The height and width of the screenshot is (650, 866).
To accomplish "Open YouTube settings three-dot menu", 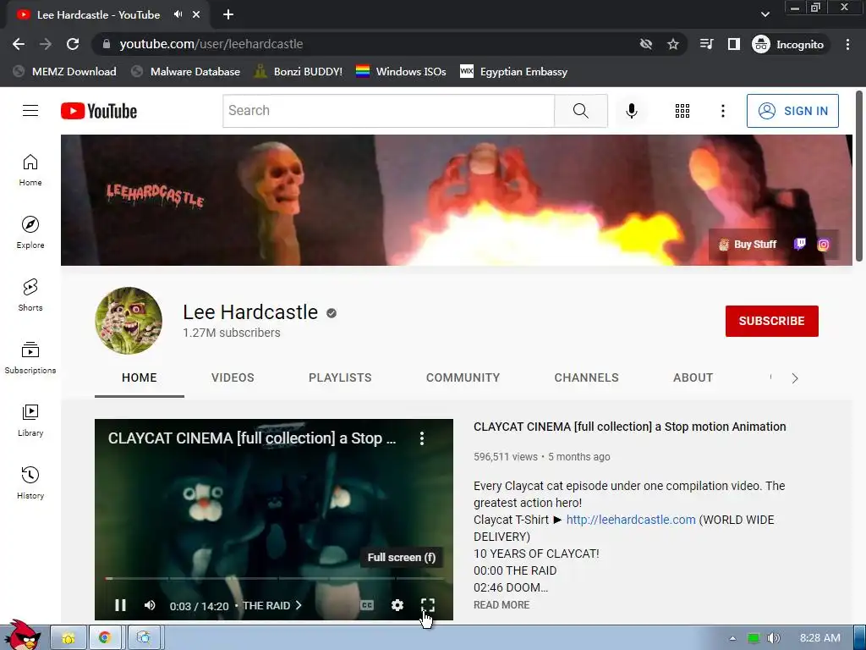I will [722, 111].
